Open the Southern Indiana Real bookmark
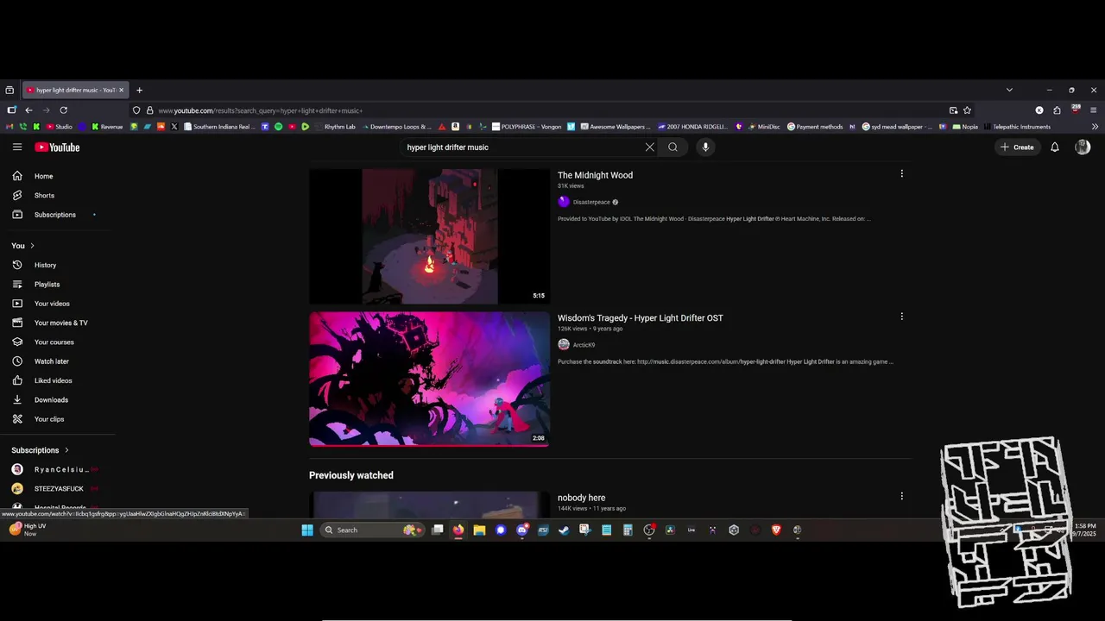The image size is (1105, 621). point(218,127)
